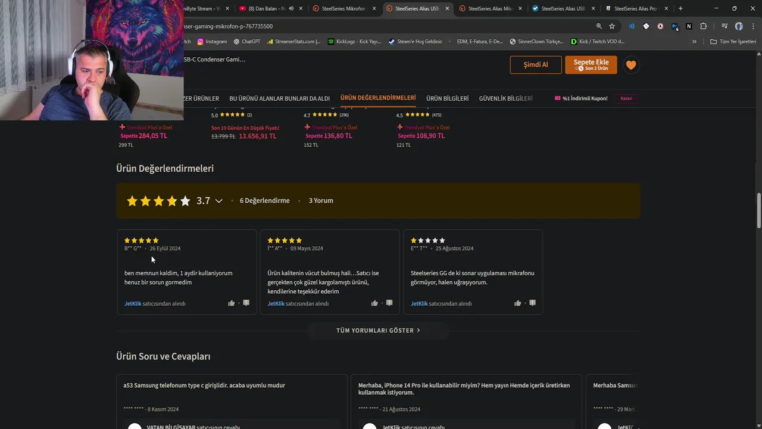This screenshot has height=429, width=762.
Task: Open a new browser tab
Action: tap(680, 8)
